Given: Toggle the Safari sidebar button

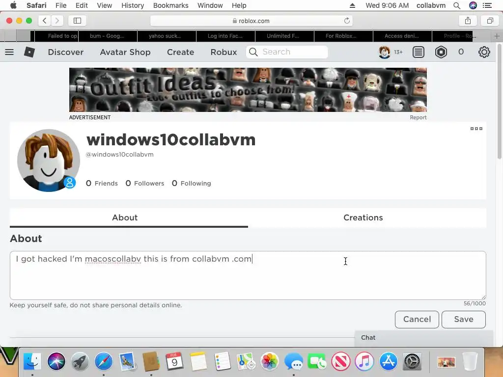Looking at the screenshot, I should click(77, 21).
